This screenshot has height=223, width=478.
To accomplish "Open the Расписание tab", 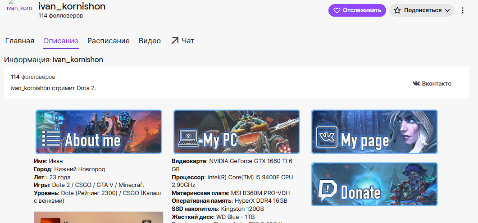I will [109, 41].
